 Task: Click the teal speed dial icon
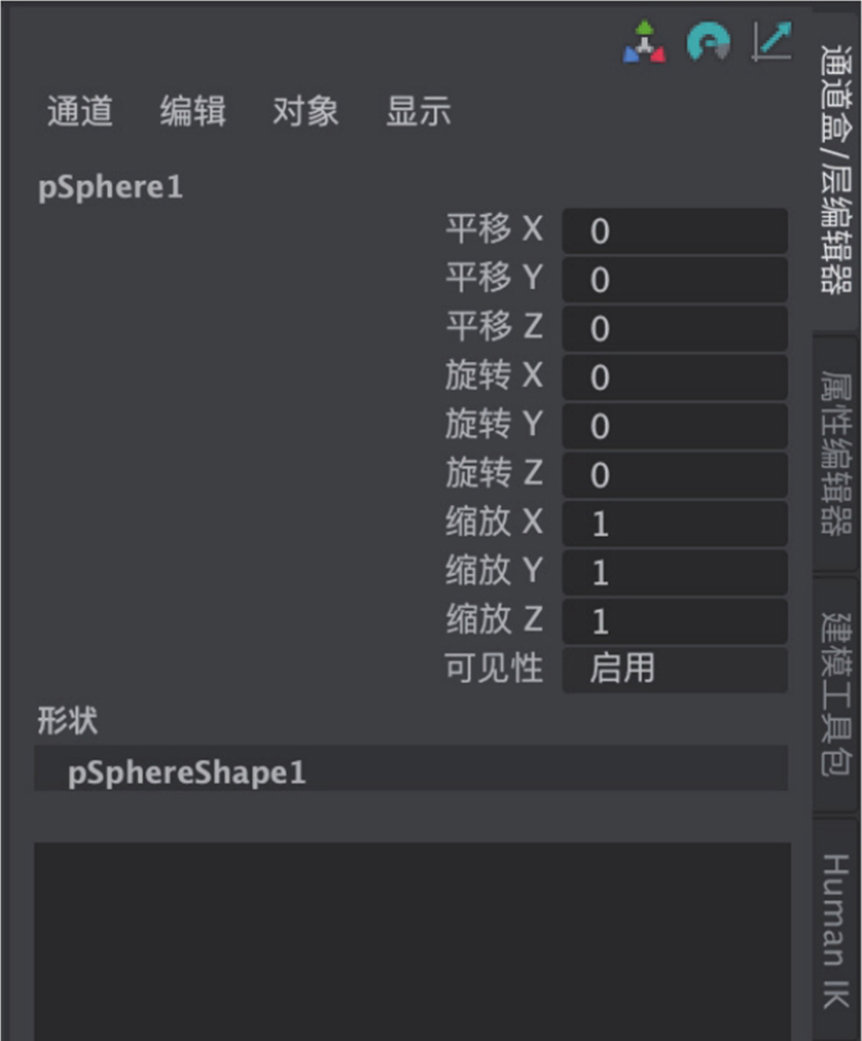(x=708, y=42)
